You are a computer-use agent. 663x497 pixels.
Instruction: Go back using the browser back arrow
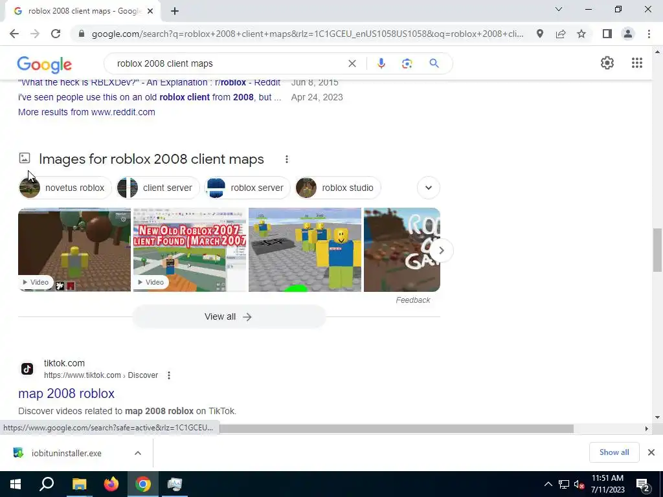click(x=14, y=34)
